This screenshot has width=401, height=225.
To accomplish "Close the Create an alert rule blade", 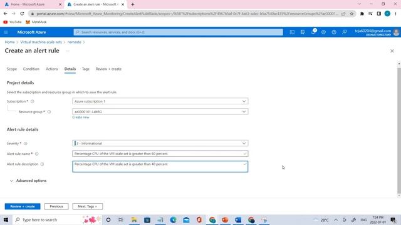I will click(x=392, y=51).
